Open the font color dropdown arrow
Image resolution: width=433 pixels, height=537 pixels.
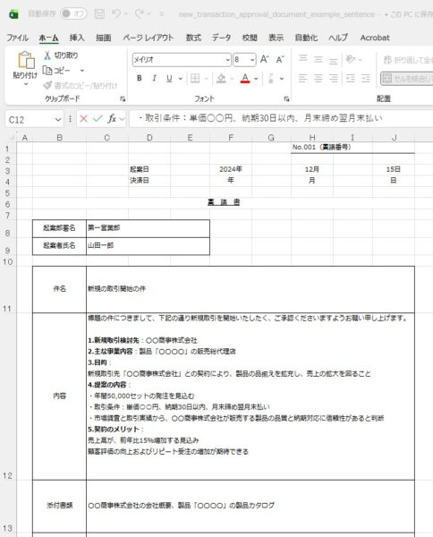coord(256,79)
